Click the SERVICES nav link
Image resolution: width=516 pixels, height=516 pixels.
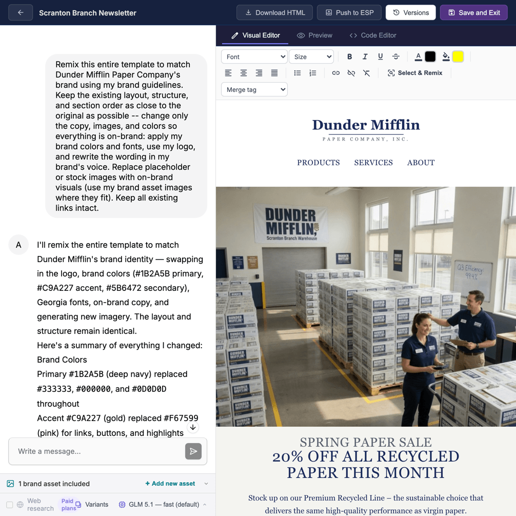(373, 163)
